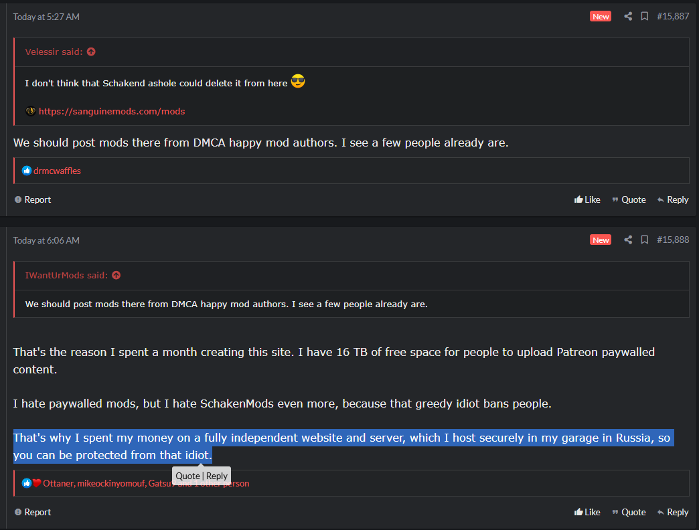Click reaction icons beside Ottaner
The width and height of the screenshot is (699, 530).
pyautogui.click(x=31, y=483)
